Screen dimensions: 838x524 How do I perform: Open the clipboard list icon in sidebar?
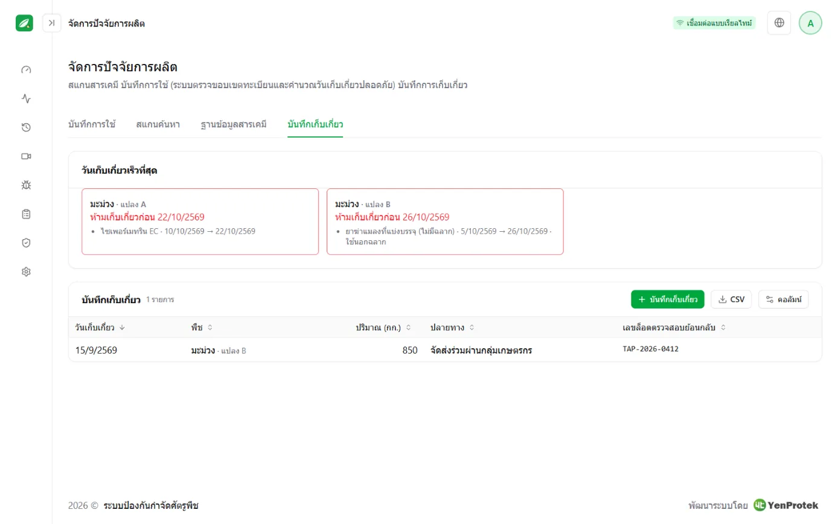[26, 214]
